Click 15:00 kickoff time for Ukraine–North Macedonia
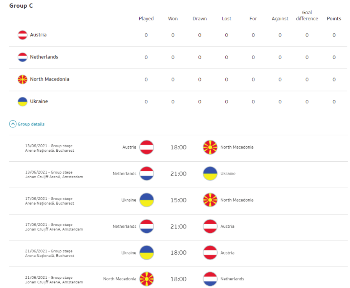 point(178,200)
